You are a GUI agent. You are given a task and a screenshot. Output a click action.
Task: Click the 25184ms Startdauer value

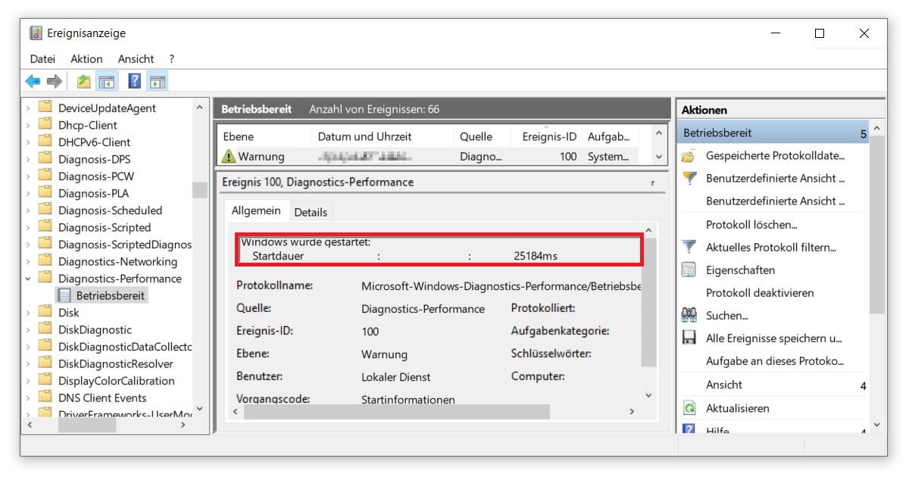(x=535, y=255)
